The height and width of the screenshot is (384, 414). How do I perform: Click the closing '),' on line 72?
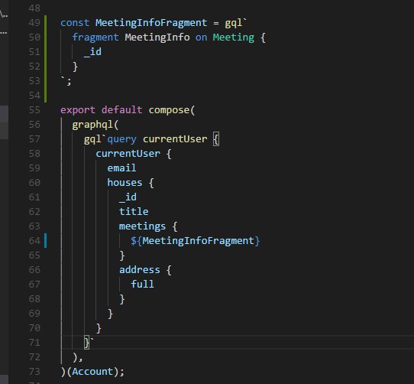point(78,358)
